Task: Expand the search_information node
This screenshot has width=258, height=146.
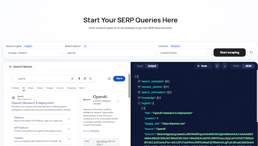Action: 139,92
